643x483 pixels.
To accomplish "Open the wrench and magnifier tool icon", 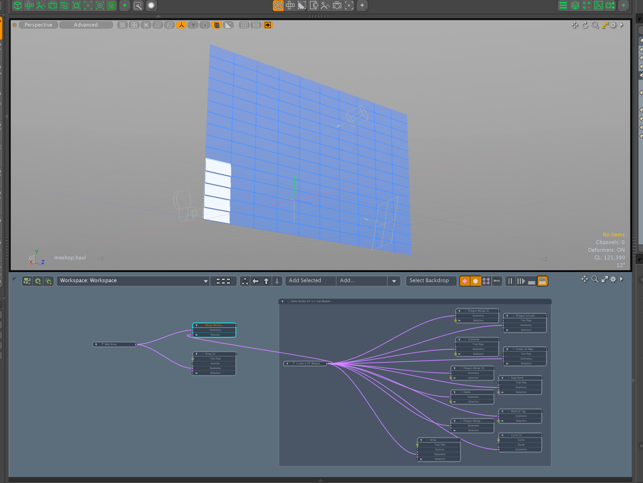I will (x=138, y=6).
